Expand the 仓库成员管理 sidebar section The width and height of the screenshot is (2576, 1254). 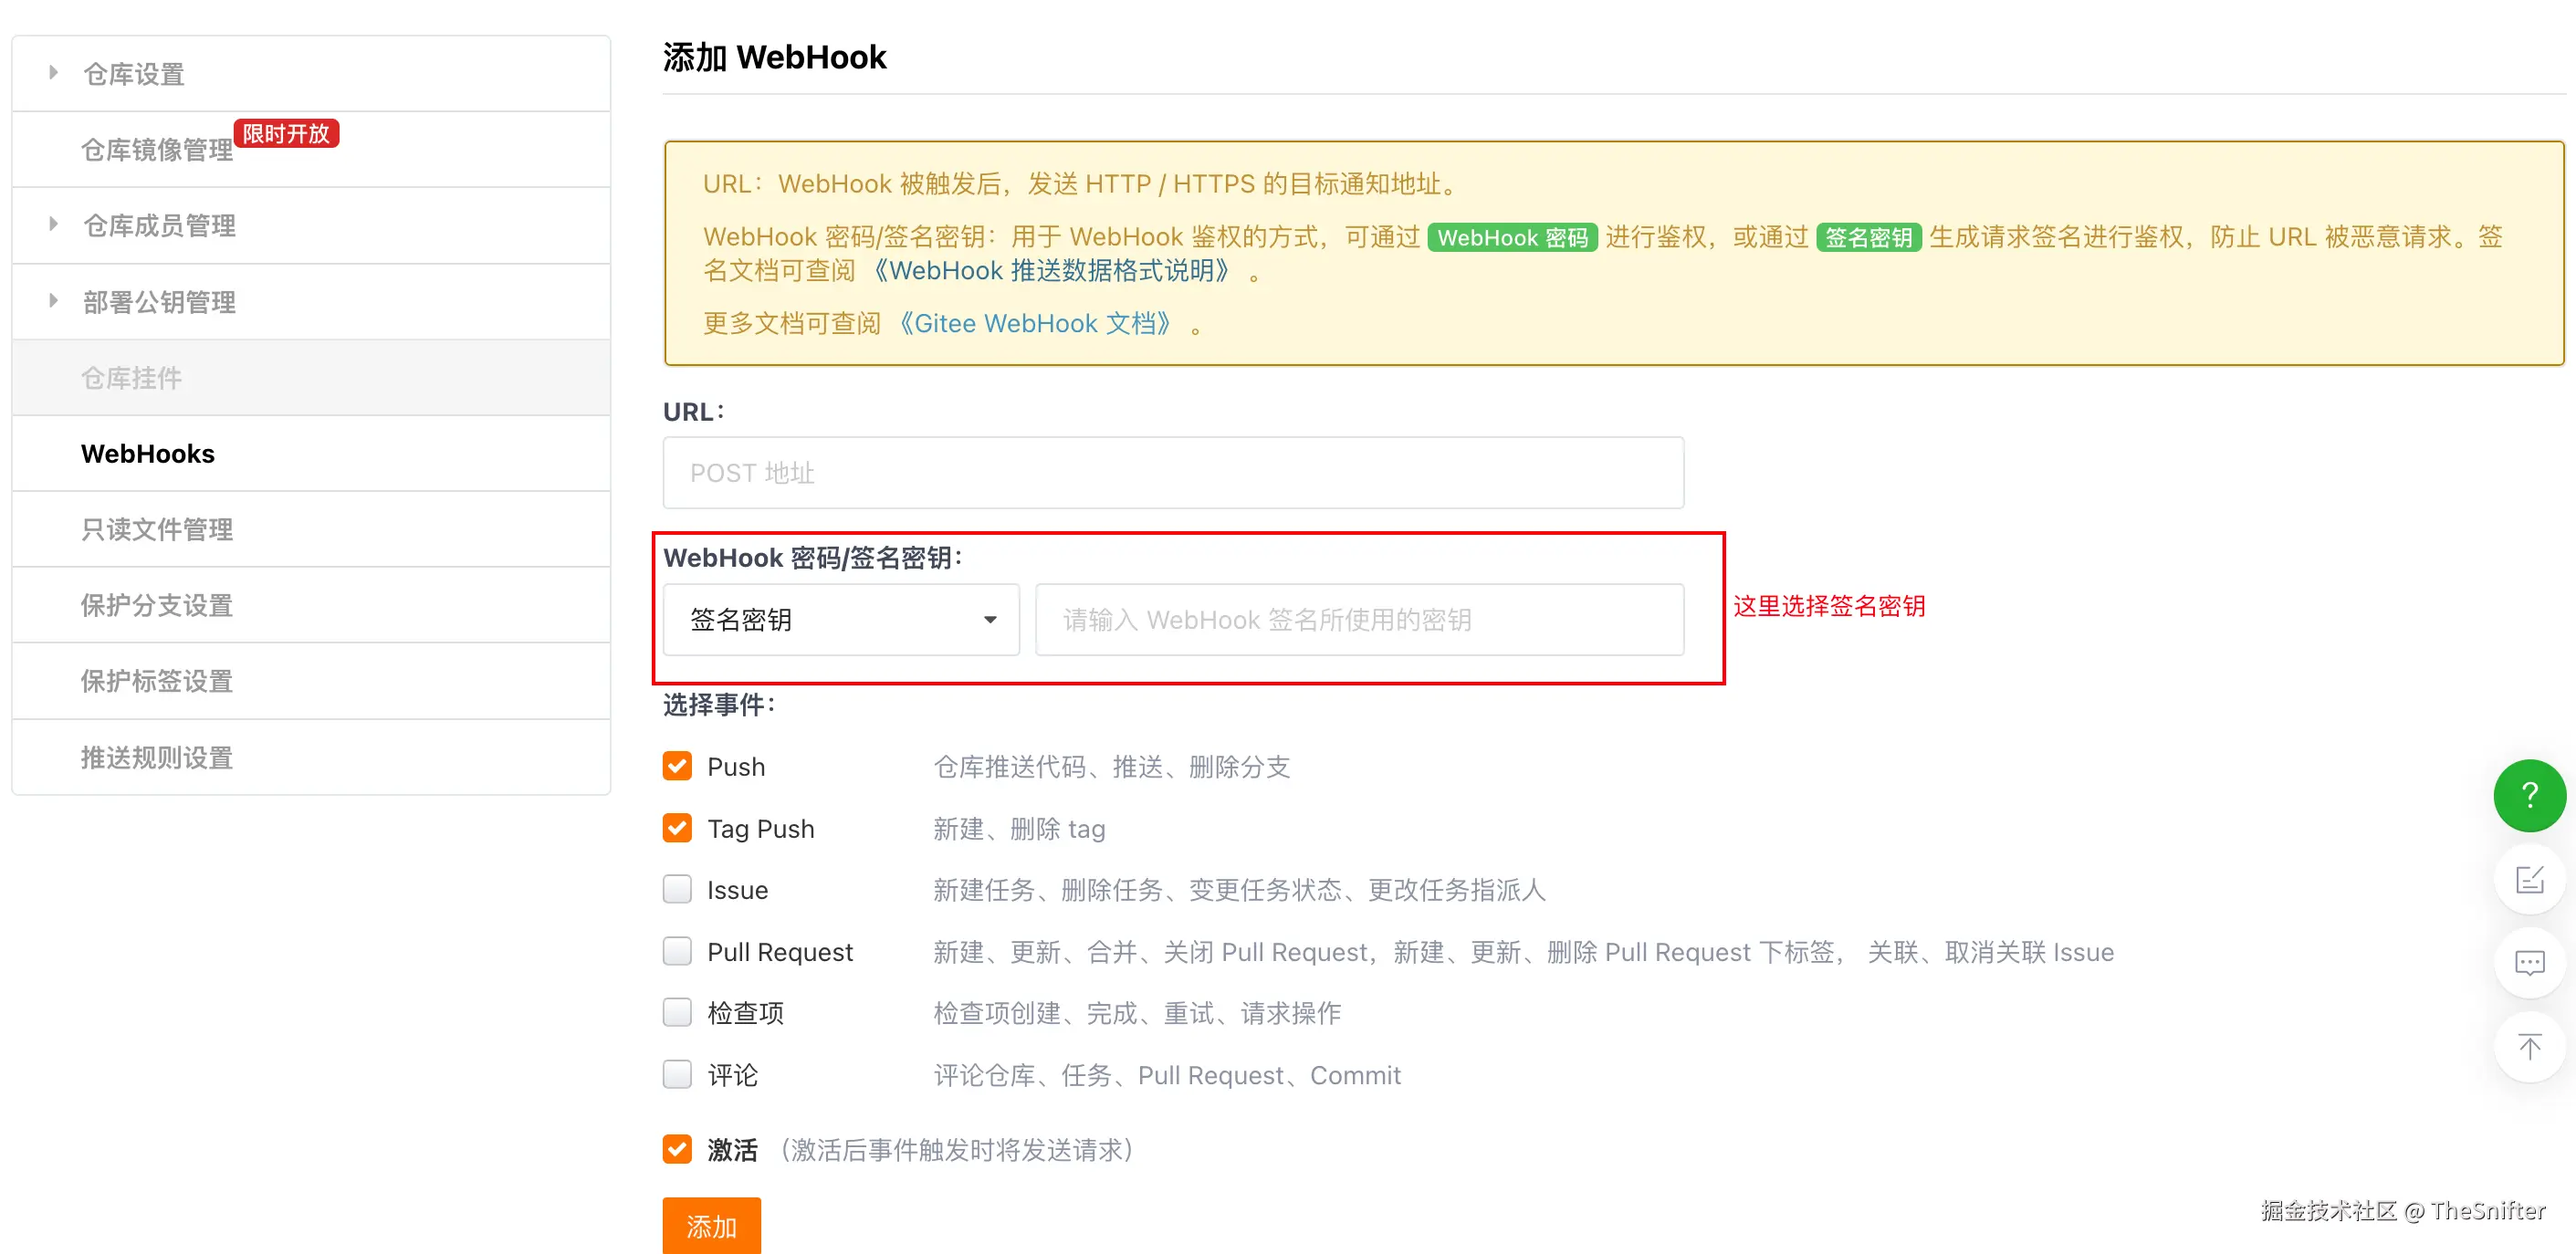(x=158, y=226)
